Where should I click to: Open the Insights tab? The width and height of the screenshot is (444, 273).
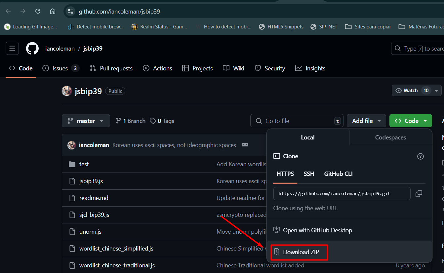(310, 68)
